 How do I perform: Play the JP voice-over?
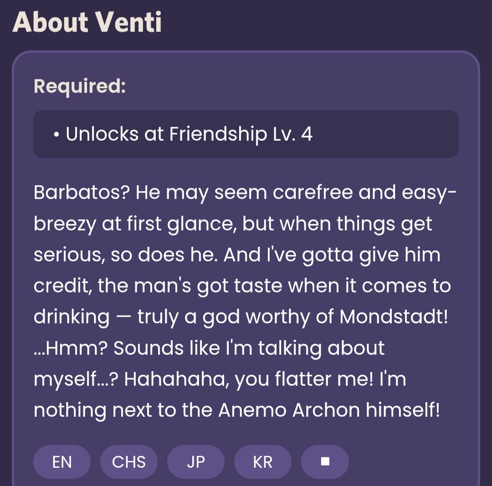[196, 462]
